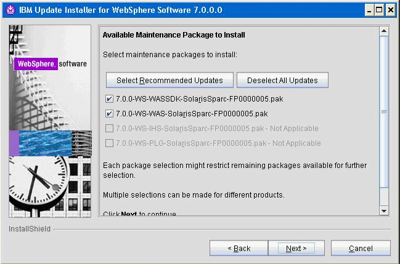Click the scroll down arrow in package panel
Screen dimensions: 400x264
point(384,211)
